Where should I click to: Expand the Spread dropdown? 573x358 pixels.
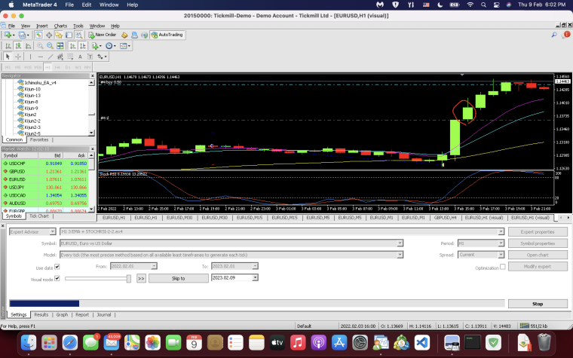481,255
